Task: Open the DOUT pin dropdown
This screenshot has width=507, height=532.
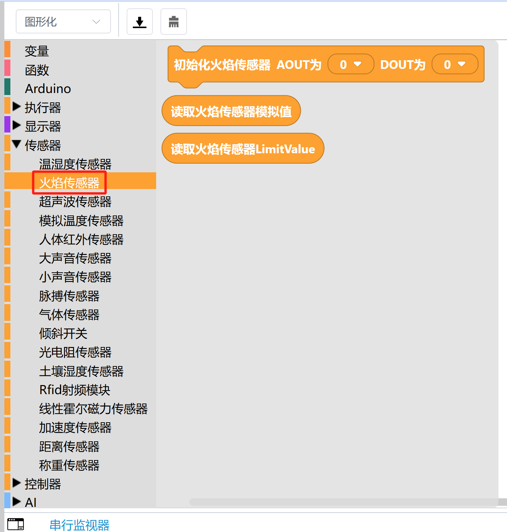Action: 454,64
